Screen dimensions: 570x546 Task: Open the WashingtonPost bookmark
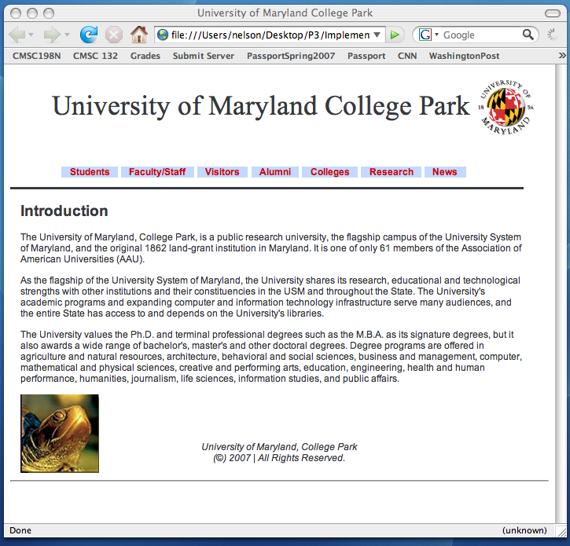click(464, 56)
